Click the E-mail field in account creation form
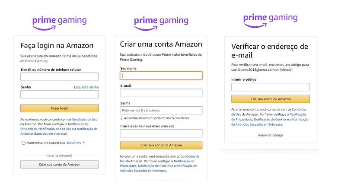 161,93
